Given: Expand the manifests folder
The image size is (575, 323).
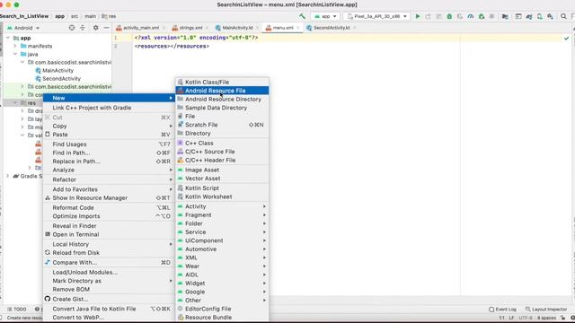Looking at the screenshot, I should [15, 46].
